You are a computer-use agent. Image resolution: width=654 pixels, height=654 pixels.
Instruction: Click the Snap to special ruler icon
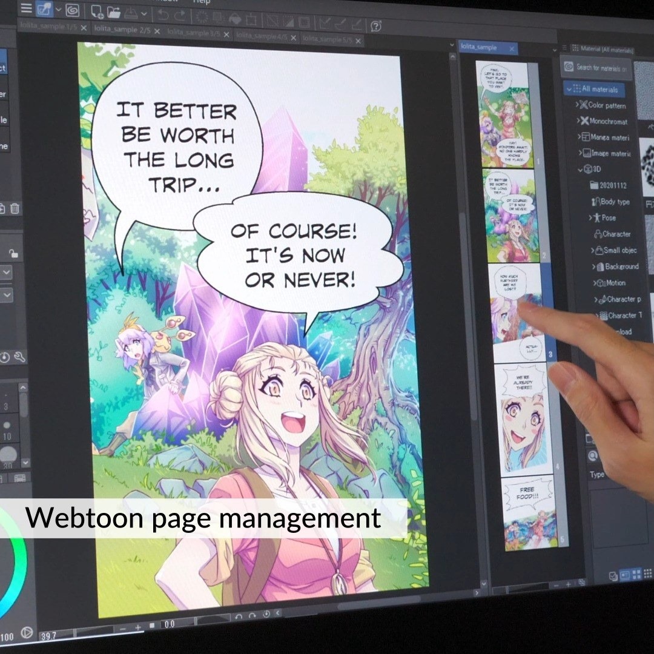(341, 24)
